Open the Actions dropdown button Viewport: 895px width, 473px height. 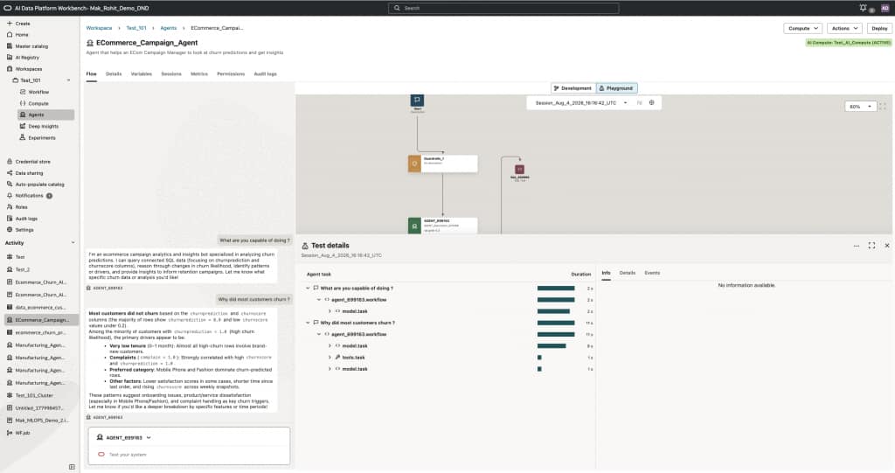(x=845, y=28)
